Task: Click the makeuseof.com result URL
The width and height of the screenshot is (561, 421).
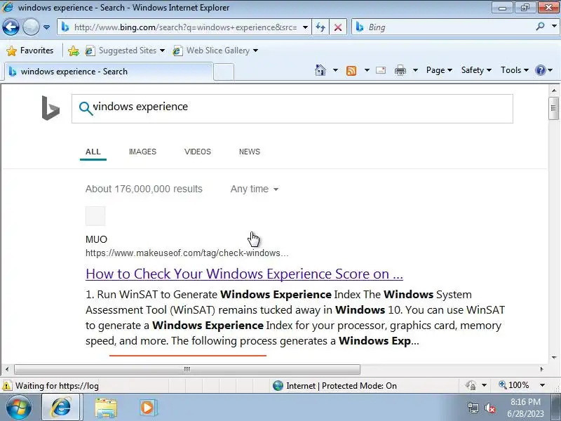Action: [187, 253]
